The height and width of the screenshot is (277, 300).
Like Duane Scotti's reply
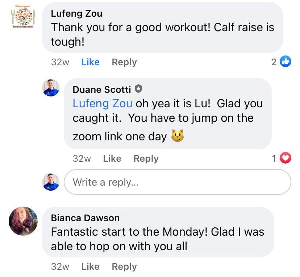point(112,158)
